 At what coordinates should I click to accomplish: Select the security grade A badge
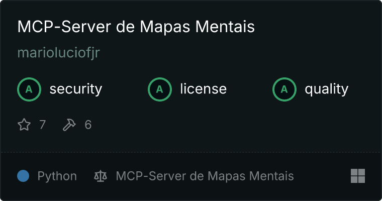pyautogui.click(x=29, y=89)
